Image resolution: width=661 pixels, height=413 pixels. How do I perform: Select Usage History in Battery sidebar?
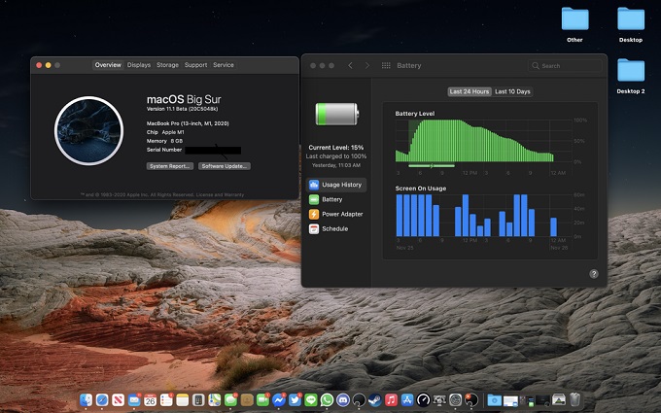pos(336,185)
